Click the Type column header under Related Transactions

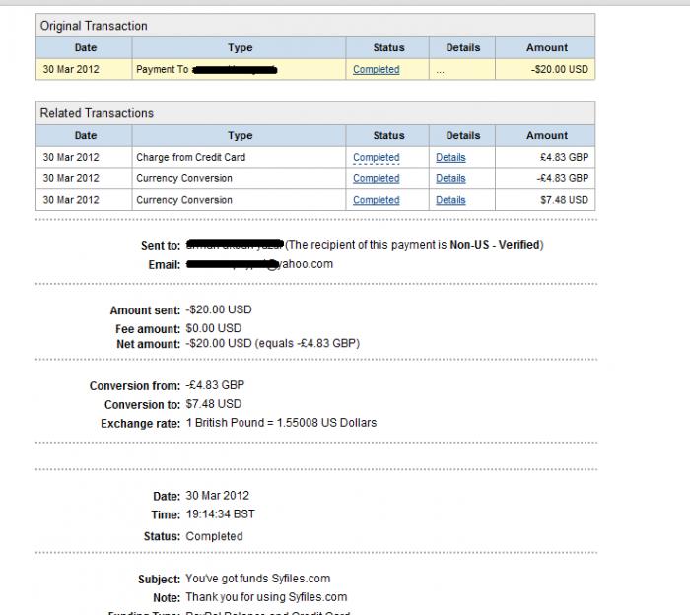coord(240,136)
